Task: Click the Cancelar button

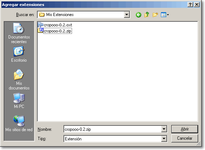Action: 185,138
